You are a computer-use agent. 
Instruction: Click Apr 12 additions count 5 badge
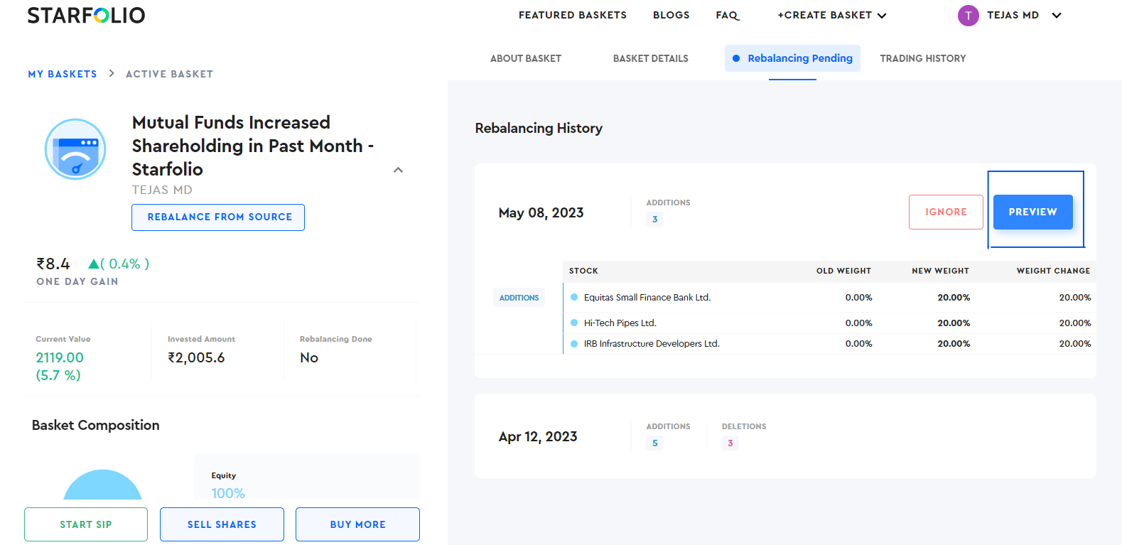coord(654,443)
